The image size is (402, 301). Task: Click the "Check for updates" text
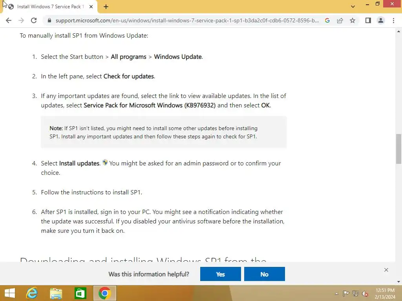(129, 76)
